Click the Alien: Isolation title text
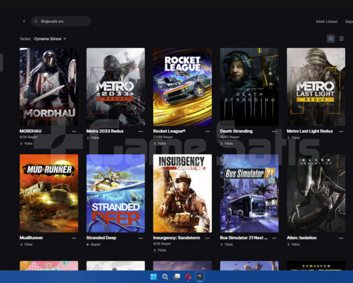 coord(302,238)
